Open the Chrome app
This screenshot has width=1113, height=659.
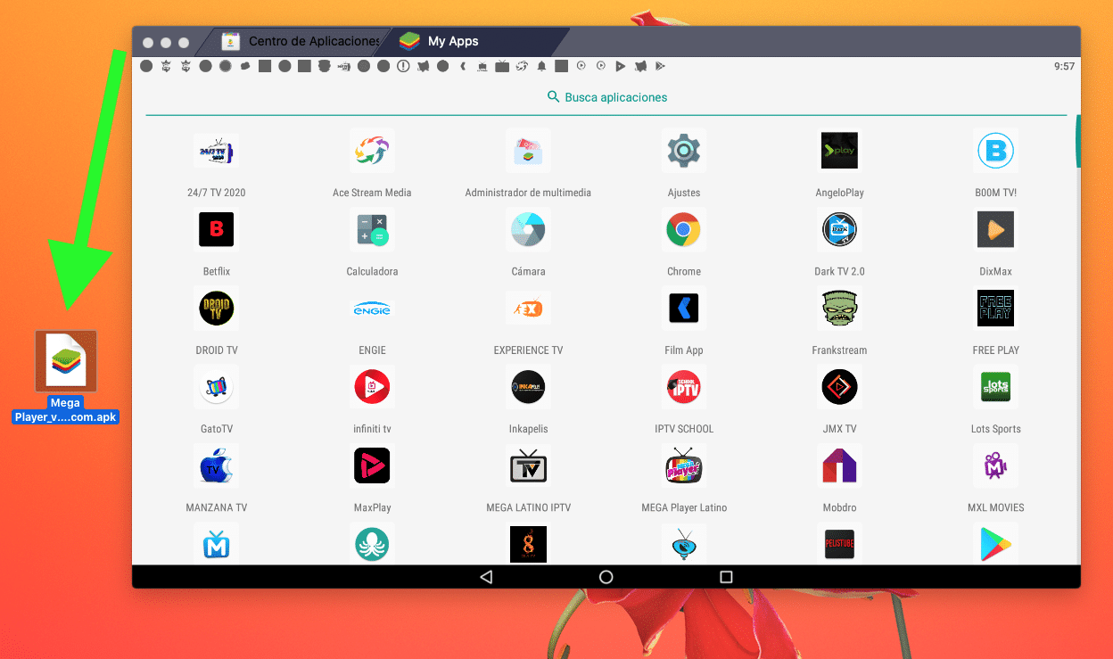(683, 229)
